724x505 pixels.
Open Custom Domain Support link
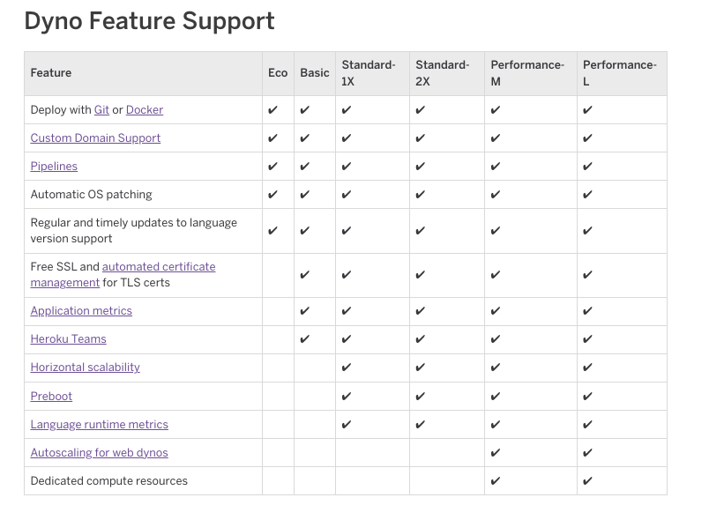coord(95,138)
